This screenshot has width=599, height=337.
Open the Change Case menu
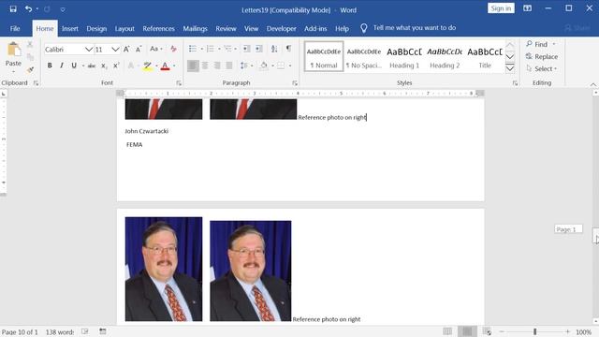click(x=156, y=49)
